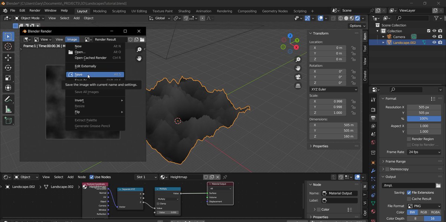This screenshot has width=446, height=222.
Task: Toggle Collection exclude checkbox in outliner
Action: (429, 31)
